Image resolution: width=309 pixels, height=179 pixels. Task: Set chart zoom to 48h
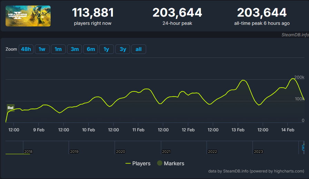pos(26,49)
